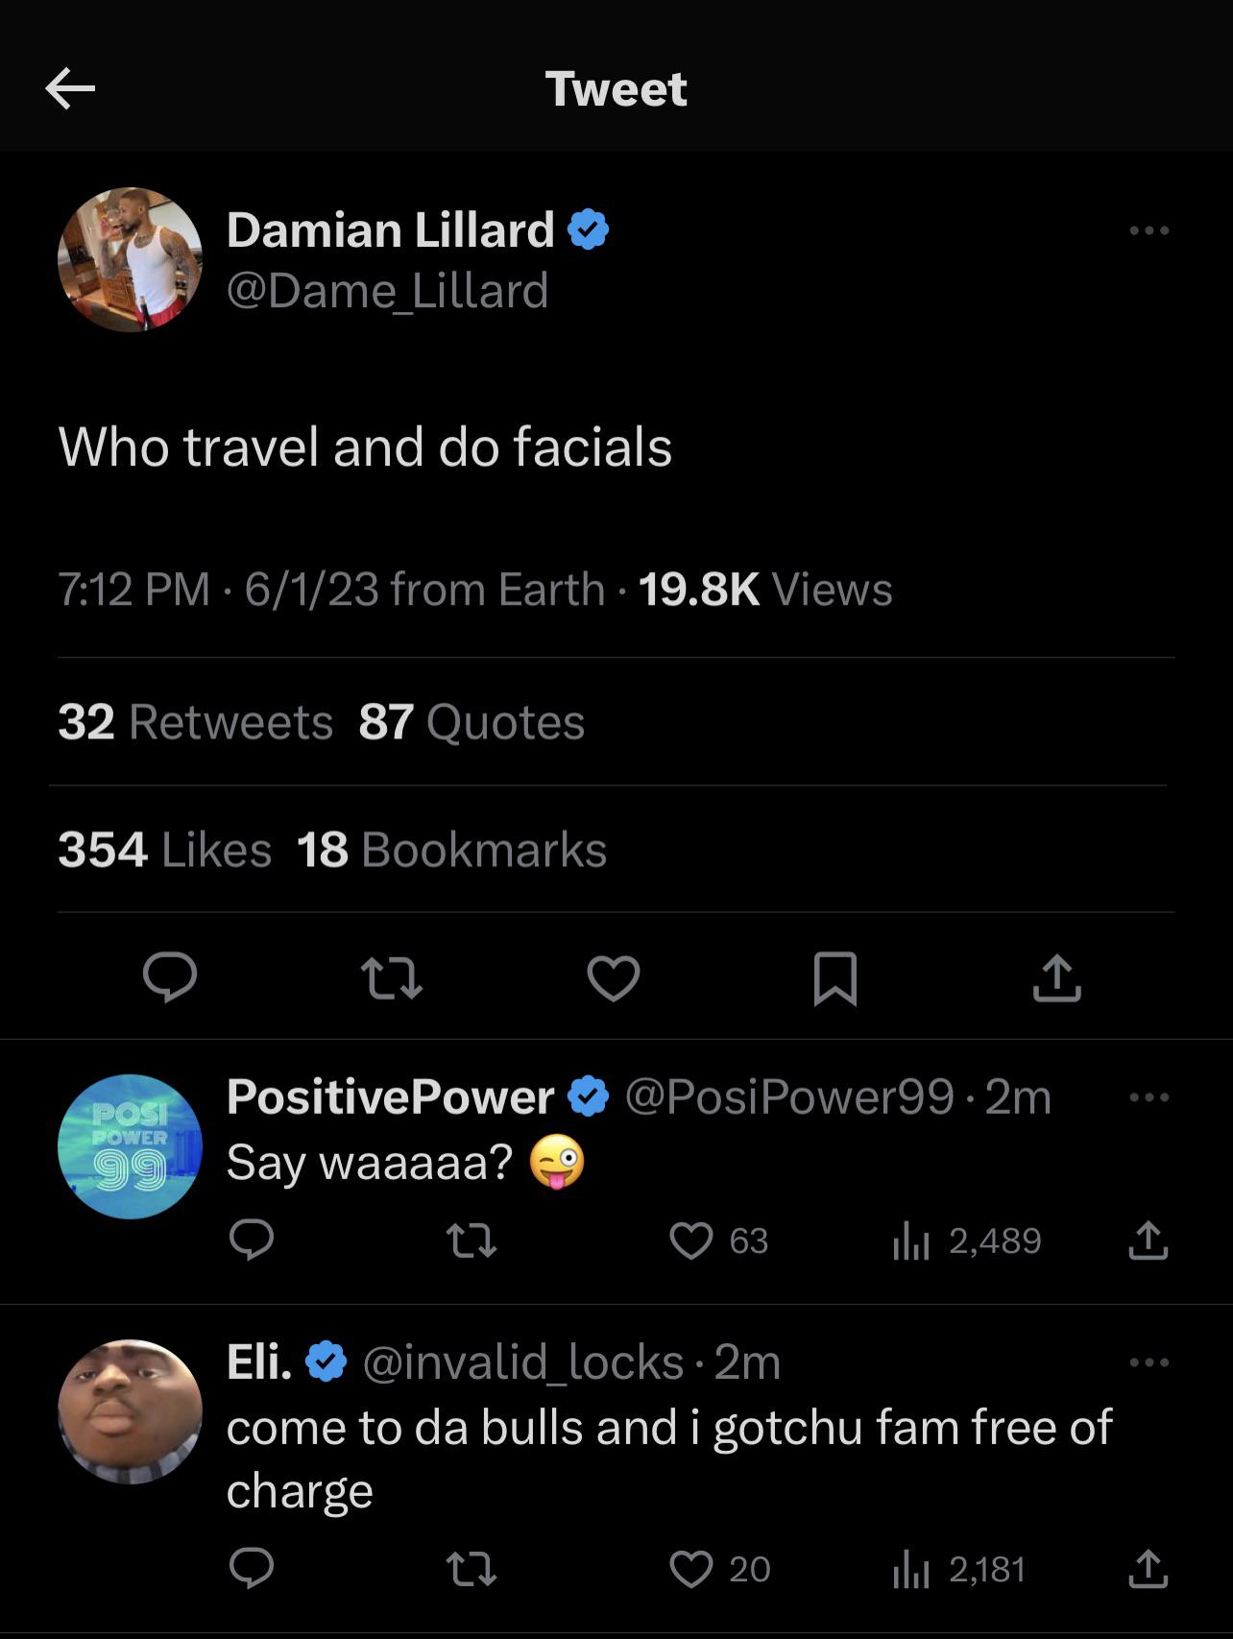Screen dimensions: 1233x1639
Task: Retweet PositivePower's reply
Action: tap(472, 1241)
